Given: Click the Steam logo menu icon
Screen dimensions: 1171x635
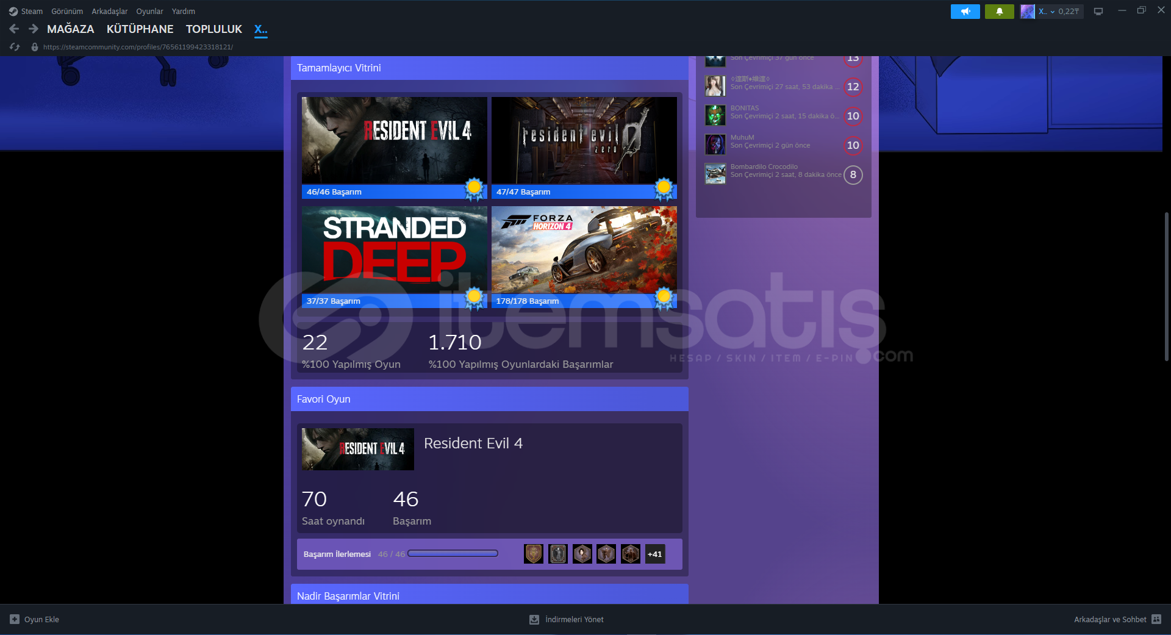Looking at the screenshot, I should 13,12.
